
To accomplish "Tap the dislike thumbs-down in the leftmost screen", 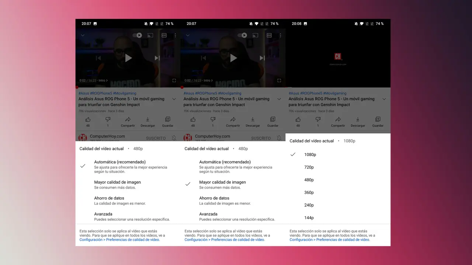I will [108, 120].
